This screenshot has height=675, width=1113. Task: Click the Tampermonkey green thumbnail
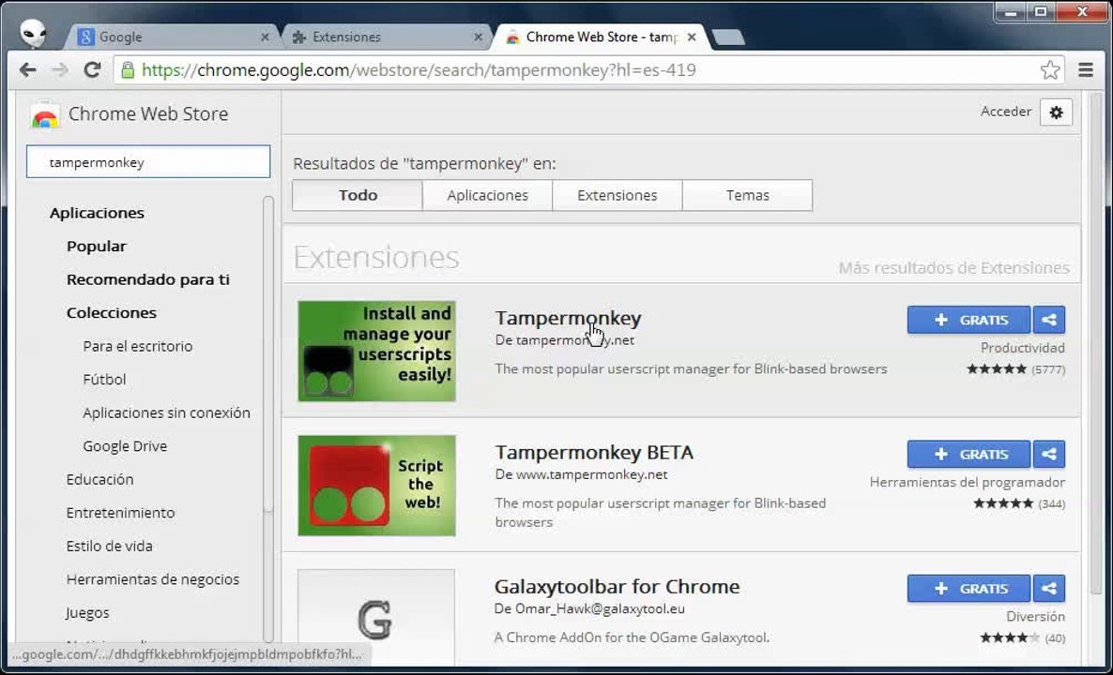point(377,351)
